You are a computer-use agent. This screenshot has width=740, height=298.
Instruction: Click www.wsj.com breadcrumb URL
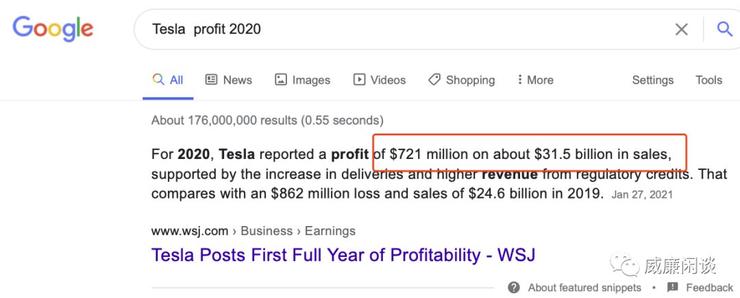coord(190,231)
